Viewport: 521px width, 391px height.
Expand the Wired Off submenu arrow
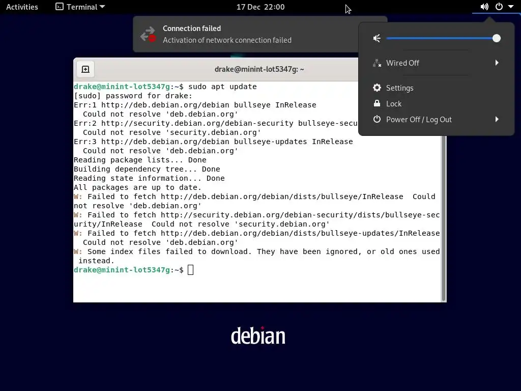click(497, 63)
